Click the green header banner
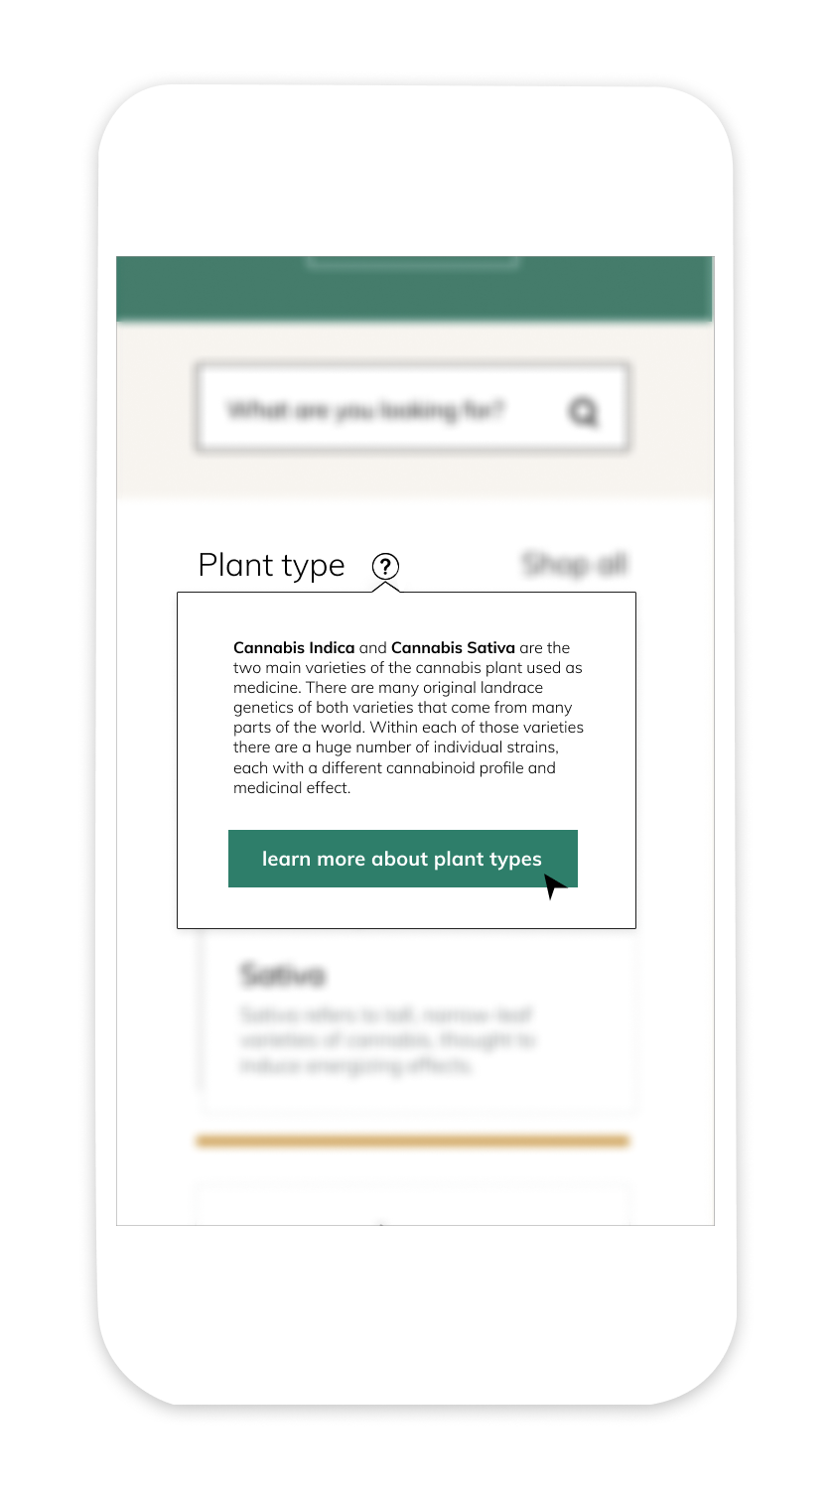This screenshot has height=1489, width=832. tap(415, 289)
